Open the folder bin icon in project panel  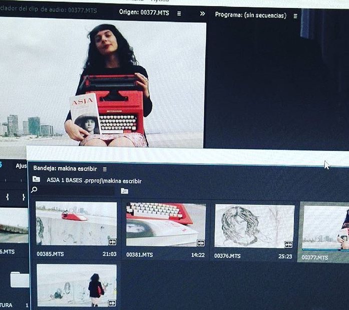pos(20,279)
